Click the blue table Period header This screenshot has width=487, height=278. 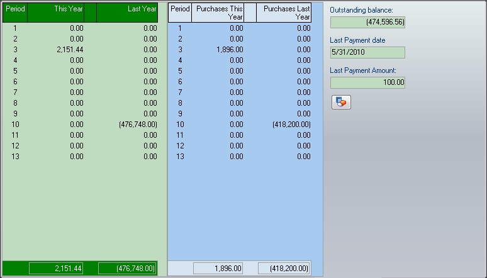(180, 13)
